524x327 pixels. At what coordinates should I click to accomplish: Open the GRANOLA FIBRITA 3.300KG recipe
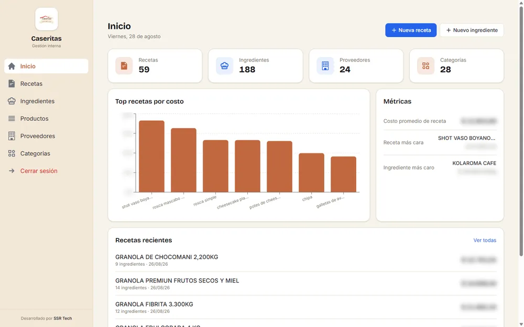[x=306, y=307]
